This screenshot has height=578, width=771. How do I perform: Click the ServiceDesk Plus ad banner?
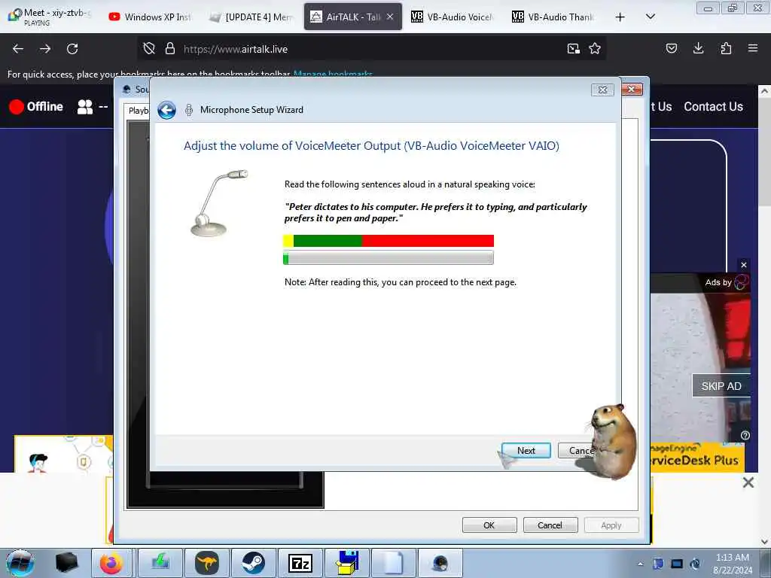pyautogui.click(x=697, y=457)
